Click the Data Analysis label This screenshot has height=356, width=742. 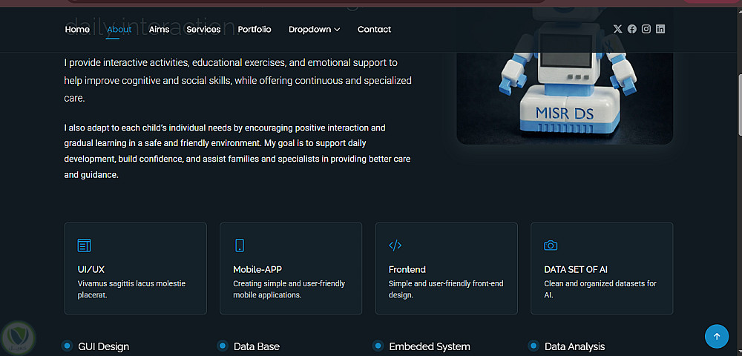(x=574, y=346)
